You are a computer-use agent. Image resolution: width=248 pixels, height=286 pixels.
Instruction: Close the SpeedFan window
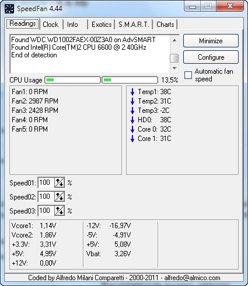[230, 6]
